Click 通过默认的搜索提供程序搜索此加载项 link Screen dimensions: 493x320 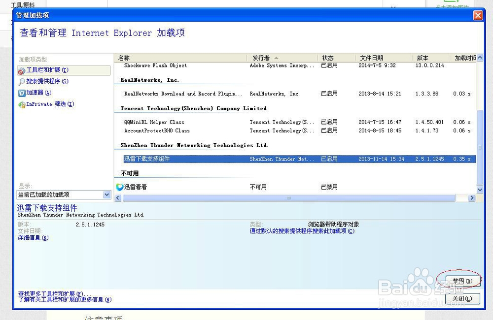[302, 231]
